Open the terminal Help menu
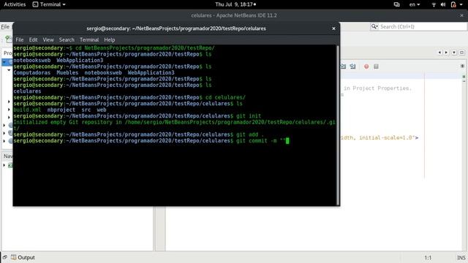This screenshot has width=468, height=263. point(109,39)
